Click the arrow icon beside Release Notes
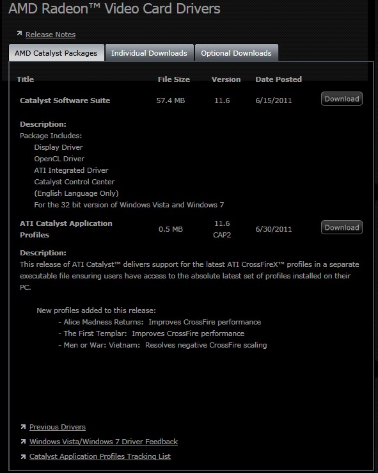Screen dimensions: 378x473 19,33
